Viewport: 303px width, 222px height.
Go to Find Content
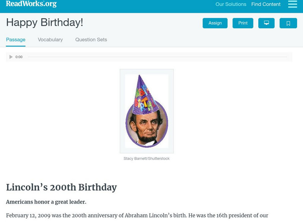[x=266, y=5]
